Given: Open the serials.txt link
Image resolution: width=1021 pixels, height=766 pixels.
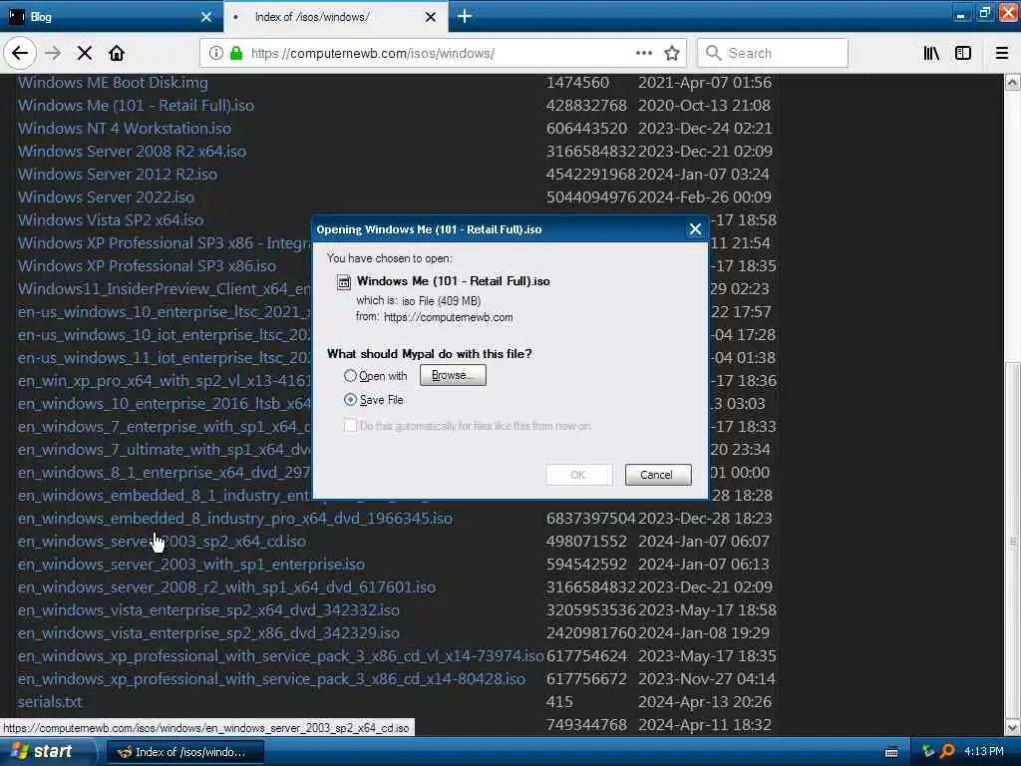Looking at the screenshot, I should pos(50,702).
